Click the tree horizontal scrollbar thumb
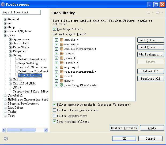The height and width of the screenshot is (145, 166). point(21,130)
